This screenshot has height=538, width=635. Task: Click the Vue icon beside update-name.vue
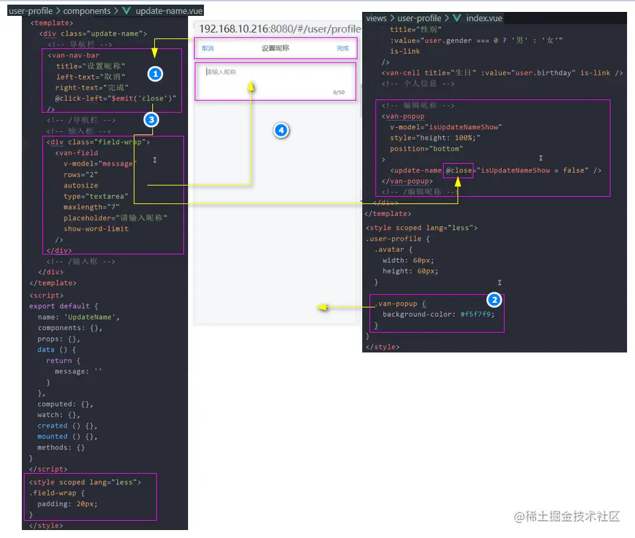pyautogui.click(x=126, y=11)
